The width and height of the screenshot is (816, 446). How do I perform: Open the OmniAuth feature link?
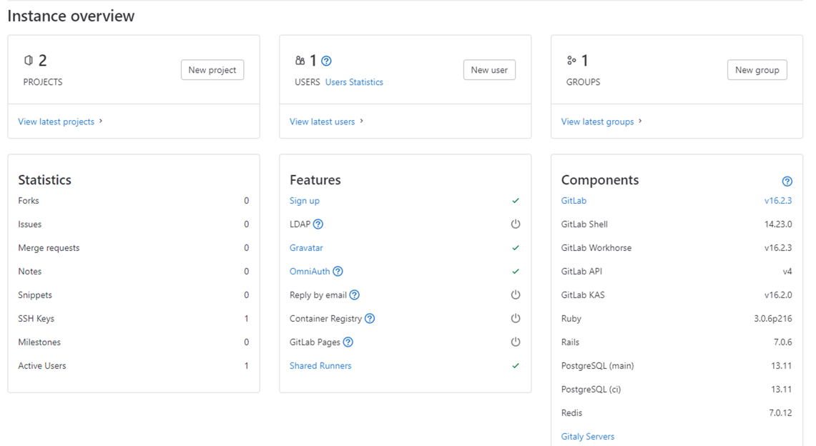click(x=310, y=272)
